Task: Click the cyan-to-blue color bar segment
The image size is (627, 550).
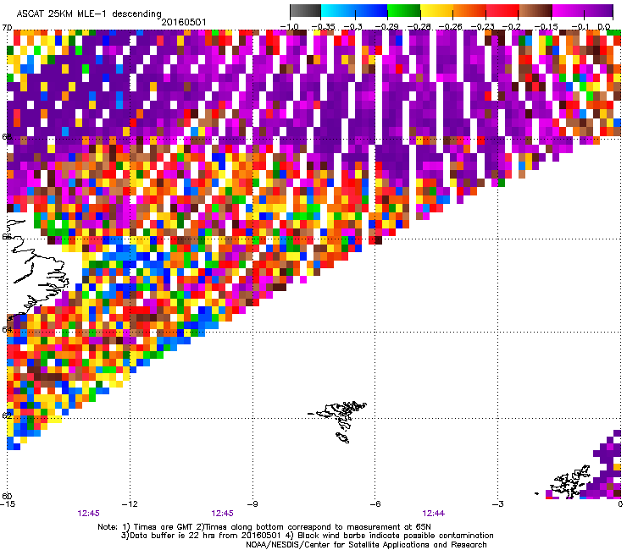Action: pos(354,10)
